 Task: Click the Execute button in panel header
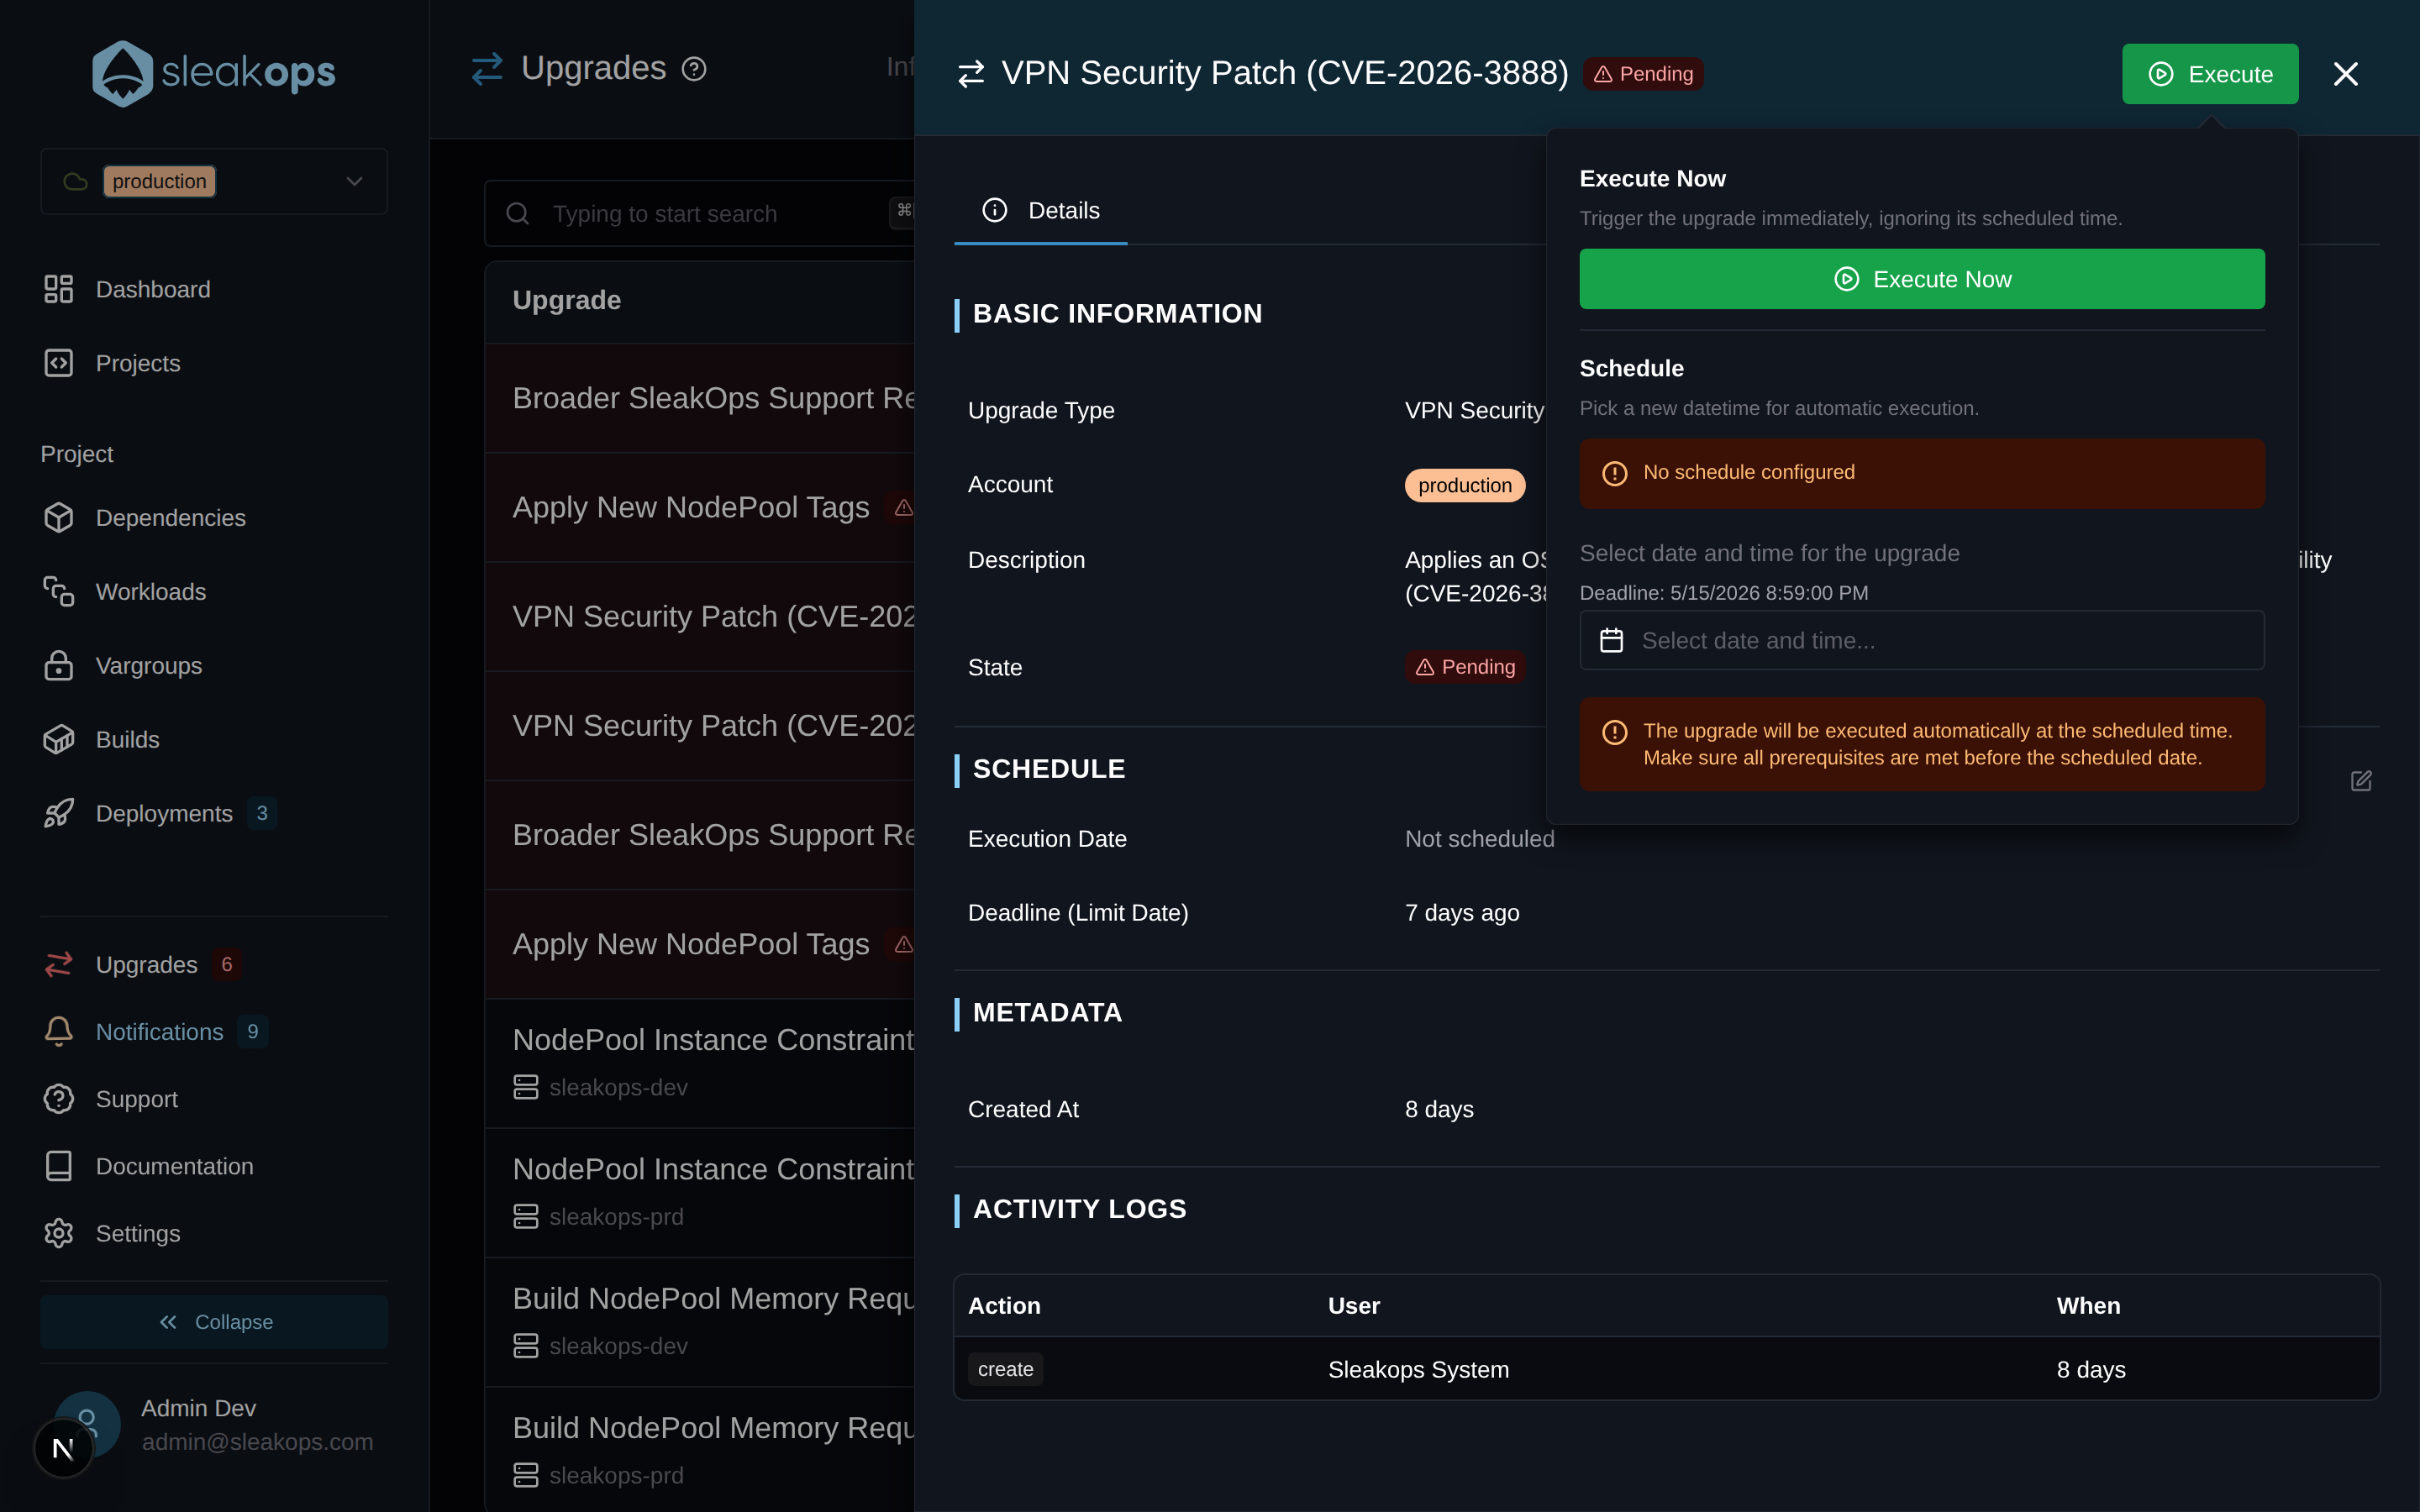(2210, 74)
